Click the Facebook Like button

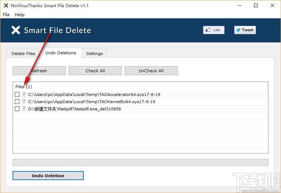click(x=213, y=30)
